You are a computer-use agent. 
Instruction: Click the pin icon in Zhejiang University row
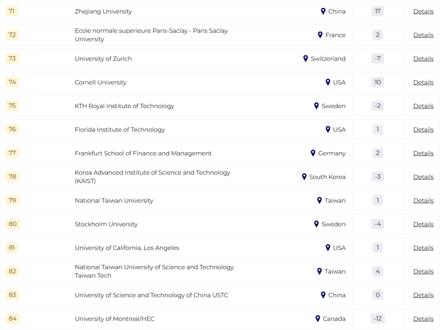coord(323,11)
